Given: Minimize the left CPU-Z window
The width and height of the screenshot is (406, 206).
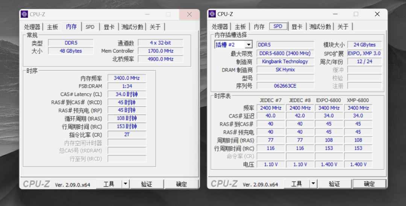Looking at the screenshot, I should tap(147, 15).
